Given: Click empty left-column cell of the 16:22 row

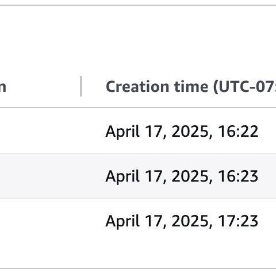Looking at the screenshot, I should click(x=40, y=131).
